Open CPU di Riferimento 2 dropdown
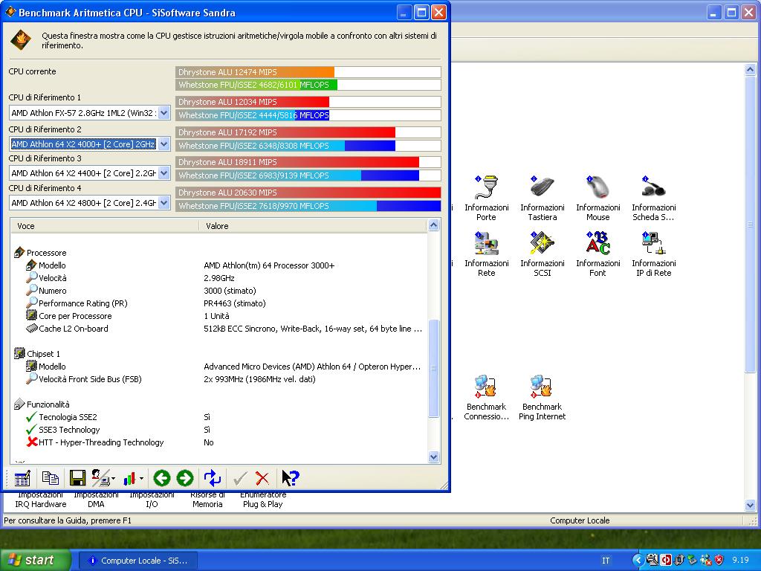The width and height of the screenshot is (761, 571). 164,144
